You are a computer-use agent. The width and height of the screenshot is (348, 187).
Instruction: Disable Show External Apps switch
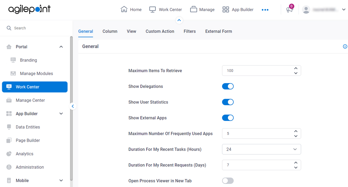(x=228, y=118)
